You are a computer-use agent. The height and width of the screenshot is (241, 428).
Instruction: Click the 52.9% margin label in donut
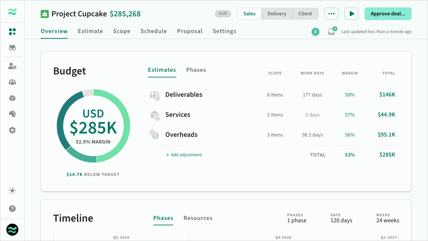click(x=93, y=142)
